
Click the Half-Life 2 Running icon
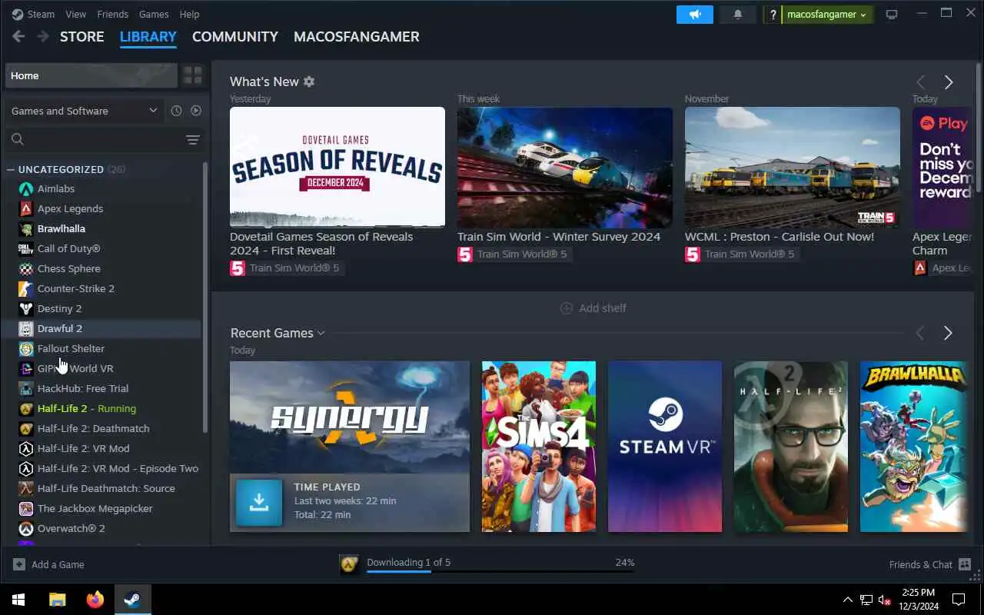[x=25, y=408]
